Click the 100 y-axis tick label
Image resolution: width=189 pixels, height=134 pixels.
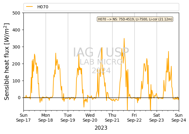click(x=16, y=81)
